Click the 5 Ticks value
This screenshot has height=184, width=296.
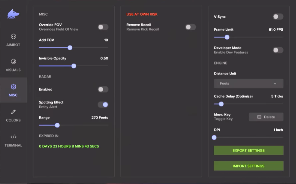tap(277, 96)
